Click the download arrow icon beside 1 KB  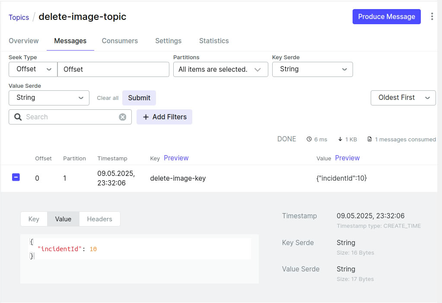[340, 139]
